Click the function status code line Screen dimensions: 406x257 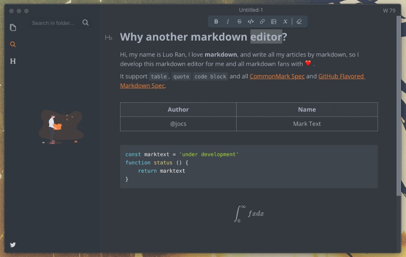157,163
